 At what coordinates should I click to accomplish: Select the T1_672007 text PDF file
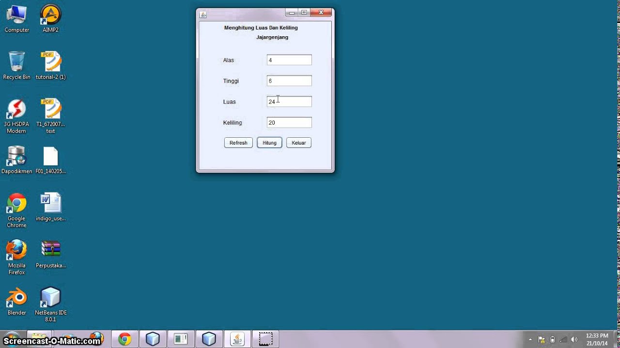pyautogui.click(x=50, y=116)
